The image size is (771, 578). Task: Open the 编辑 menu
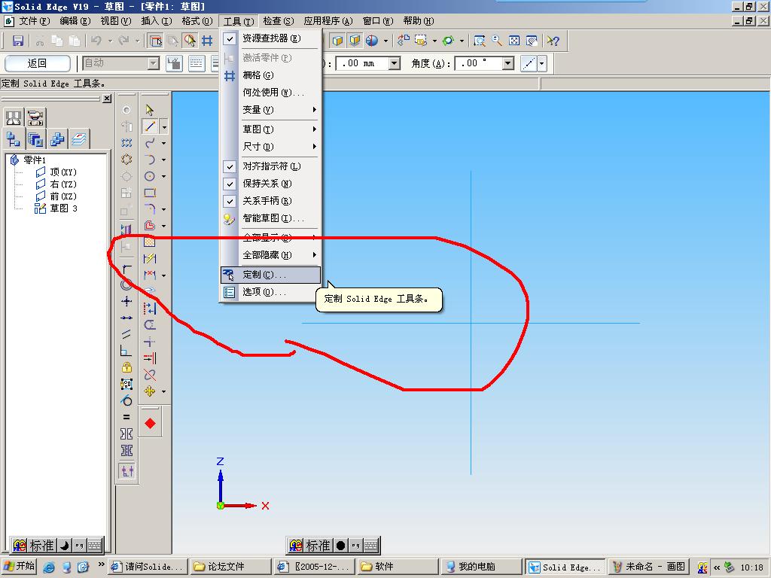[75, 21]
